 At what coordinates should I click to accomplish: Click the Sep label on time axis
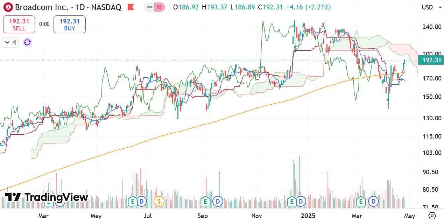coord(203,216)
